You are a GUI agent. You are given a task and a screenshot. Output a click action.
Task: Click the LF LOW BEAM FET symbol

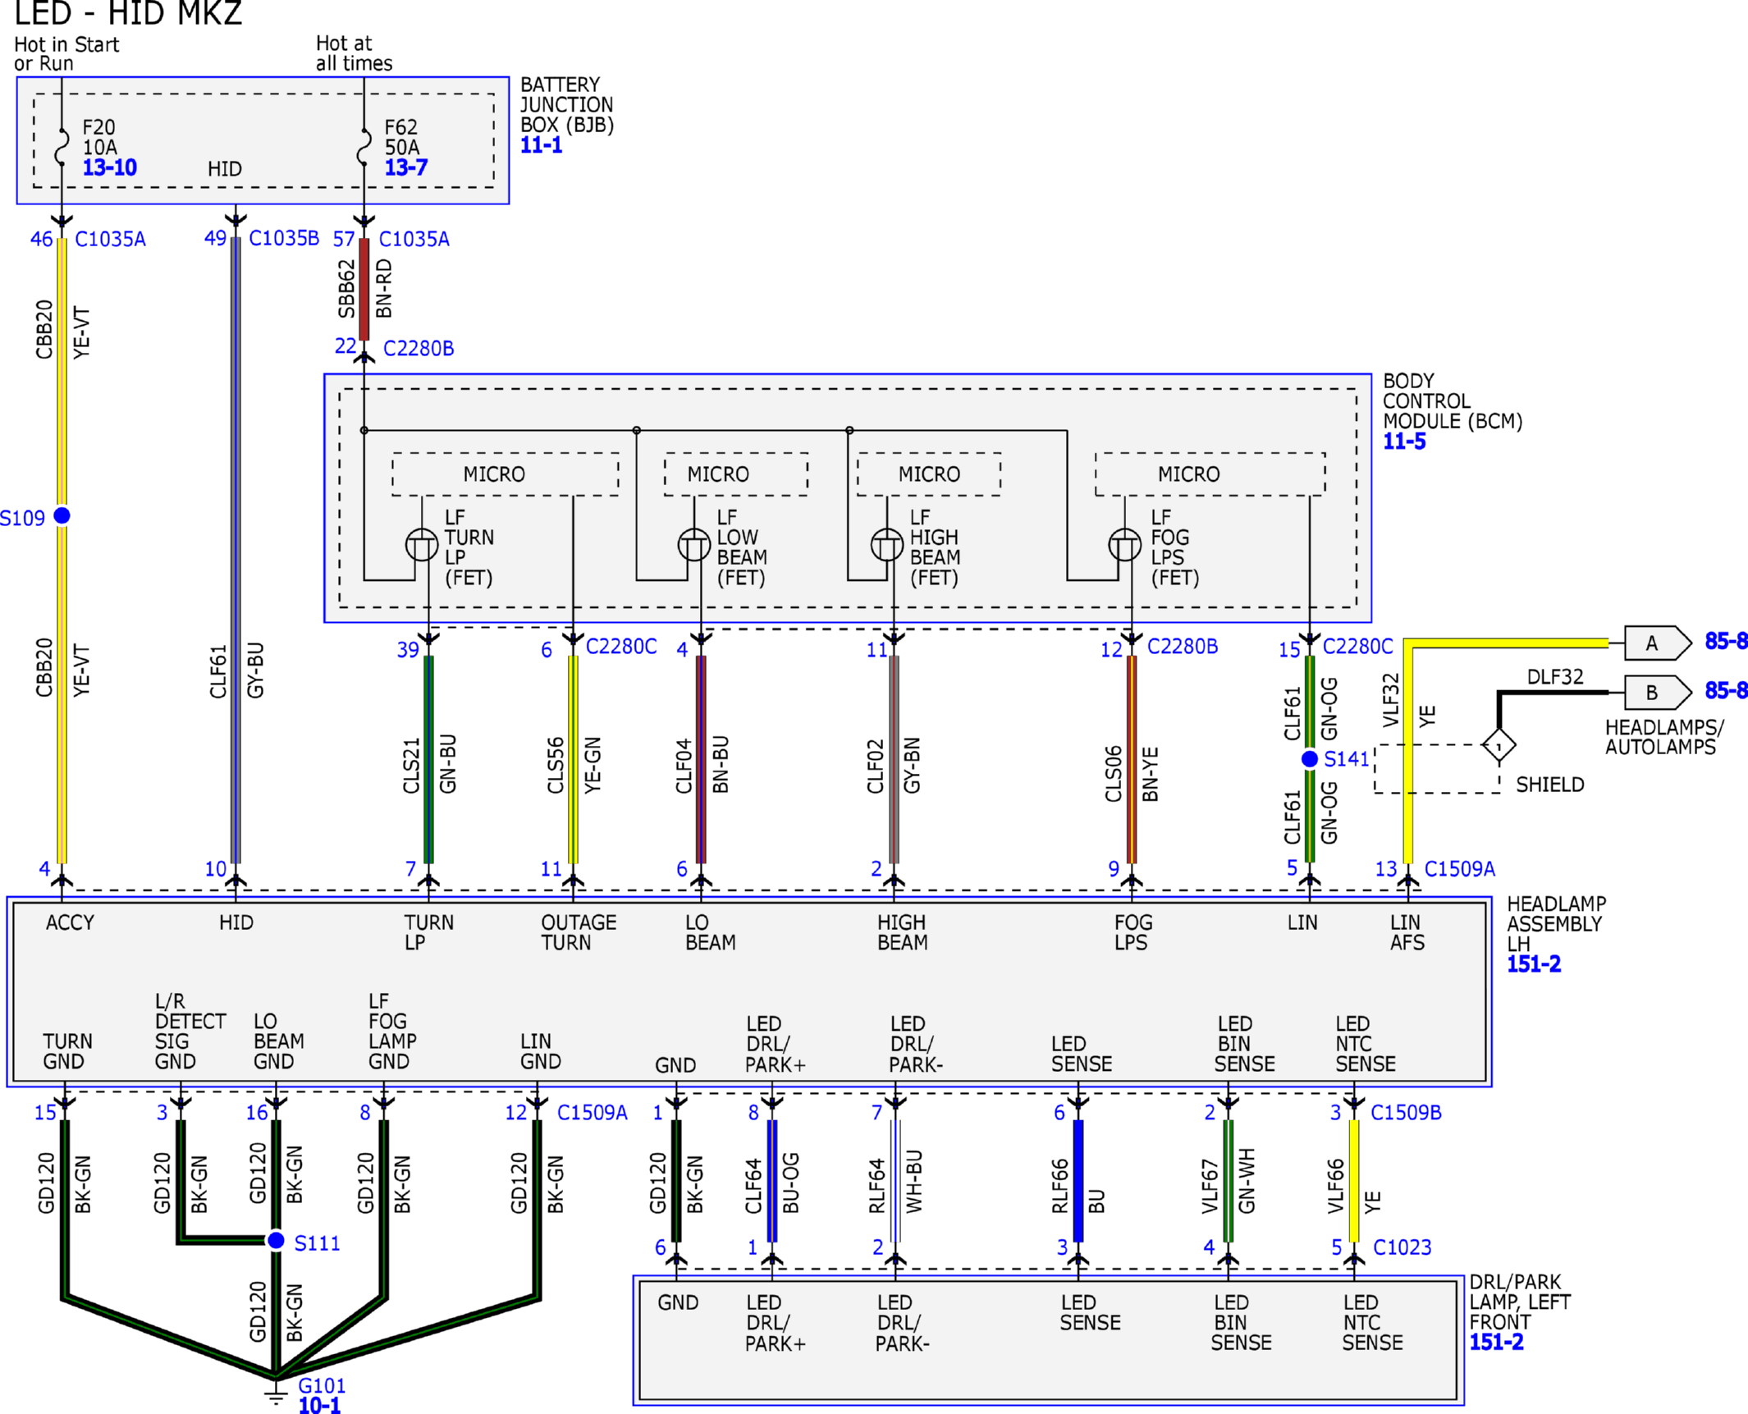pos(694,545)
